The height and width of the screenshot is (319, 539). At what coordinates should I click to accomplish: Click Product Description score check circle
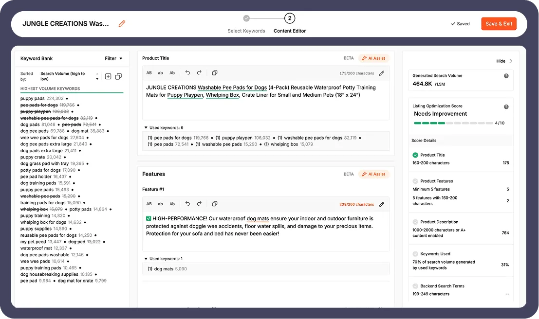415,222
